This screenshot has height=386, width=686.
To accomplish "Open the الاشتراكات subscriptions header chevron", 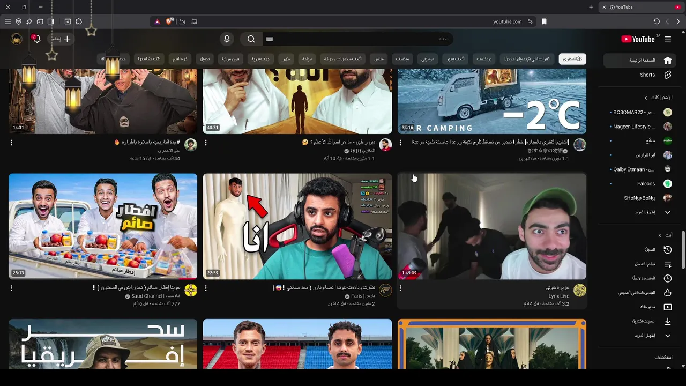I will click(646, 98).
